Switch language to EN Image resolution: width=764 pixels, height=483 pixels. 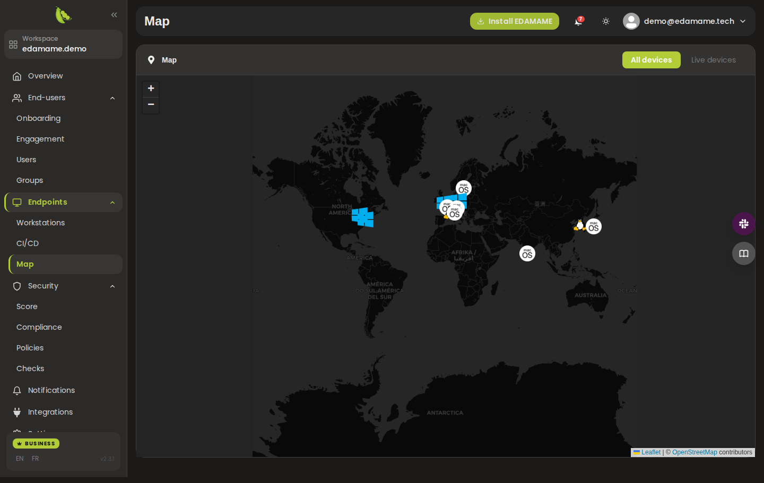[20, 459]
